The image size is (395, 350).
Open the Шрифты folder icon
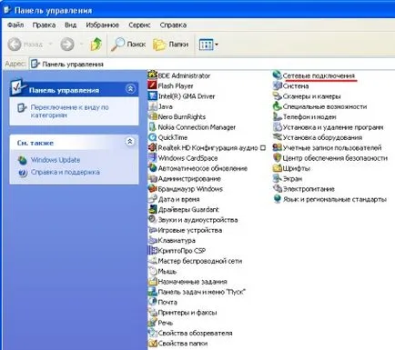click(x=277, y=168)
